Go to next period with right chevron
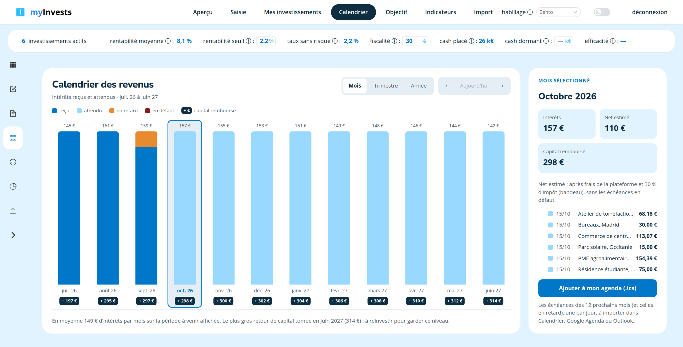This screenshot has height=347, width=683. click(x=502, y=86)
